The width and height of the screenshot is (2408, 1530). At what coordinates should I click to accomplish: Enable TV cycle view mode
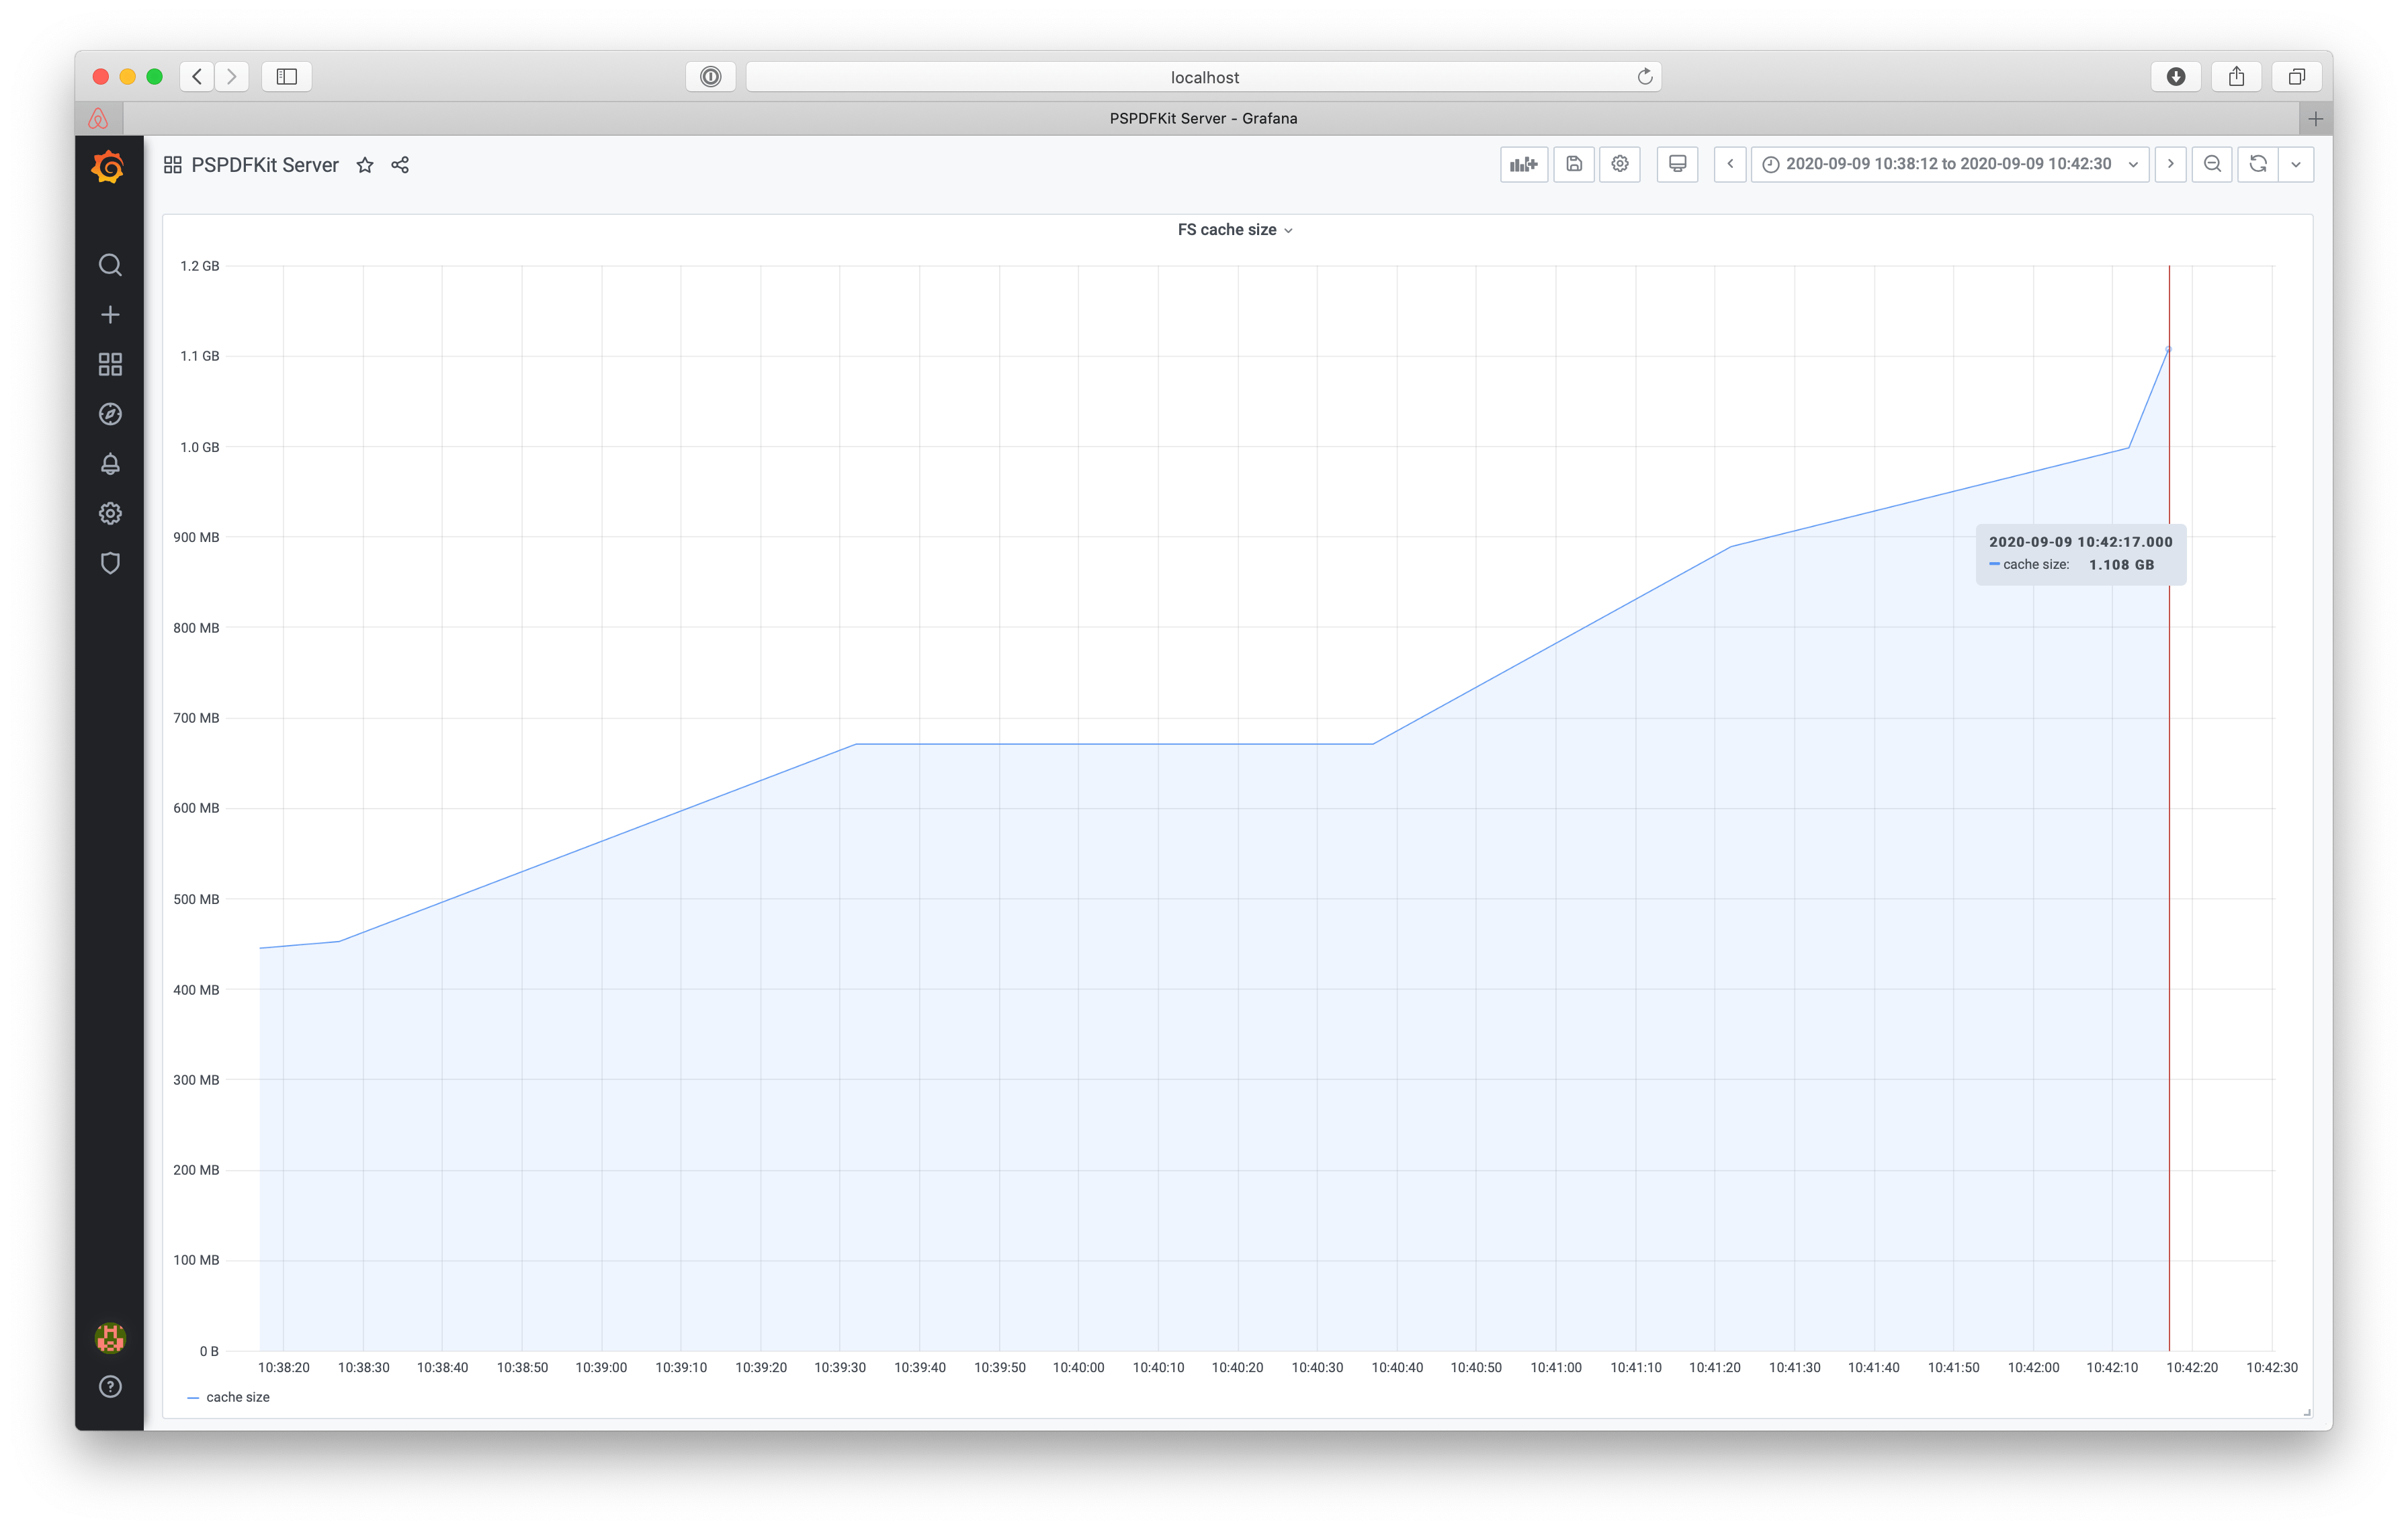[1676, 164]
